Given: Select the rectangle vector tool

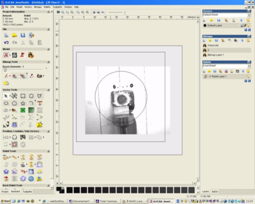Looking at the screenshot, I should point(23,96).
